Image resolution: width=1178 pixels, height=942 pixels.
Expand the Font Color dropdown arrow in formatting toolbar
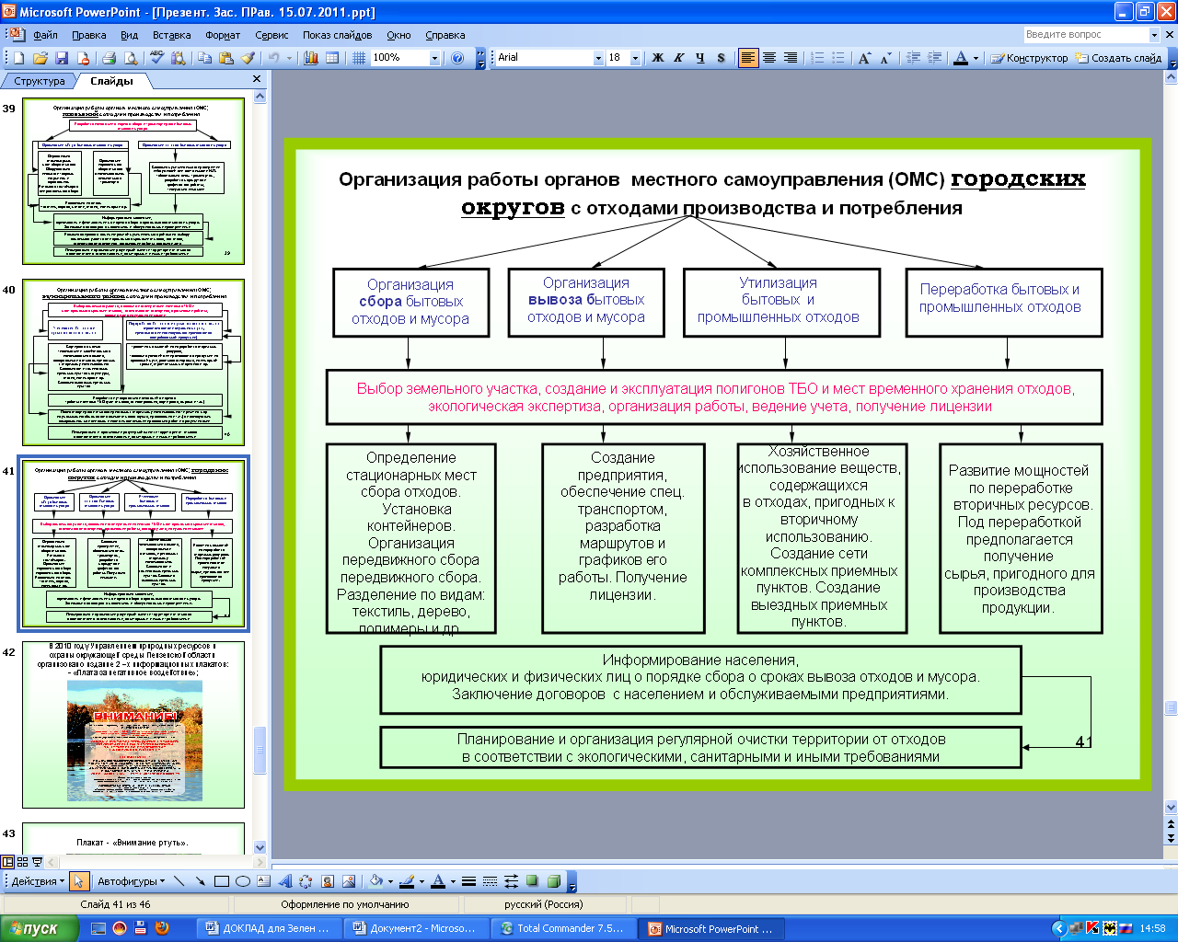[976, 58]
